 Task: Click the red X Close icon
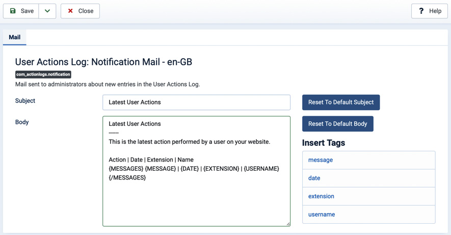click(70, 11)
